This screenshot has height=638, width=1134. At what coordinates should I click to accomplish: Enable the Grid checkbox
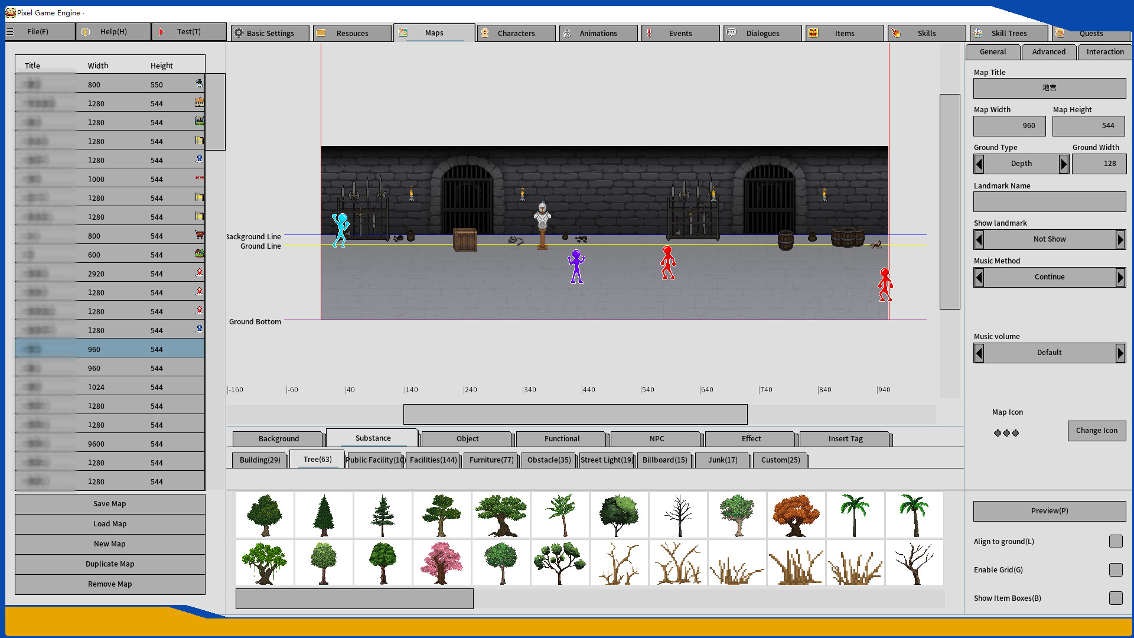click(x=1115, y=569)
